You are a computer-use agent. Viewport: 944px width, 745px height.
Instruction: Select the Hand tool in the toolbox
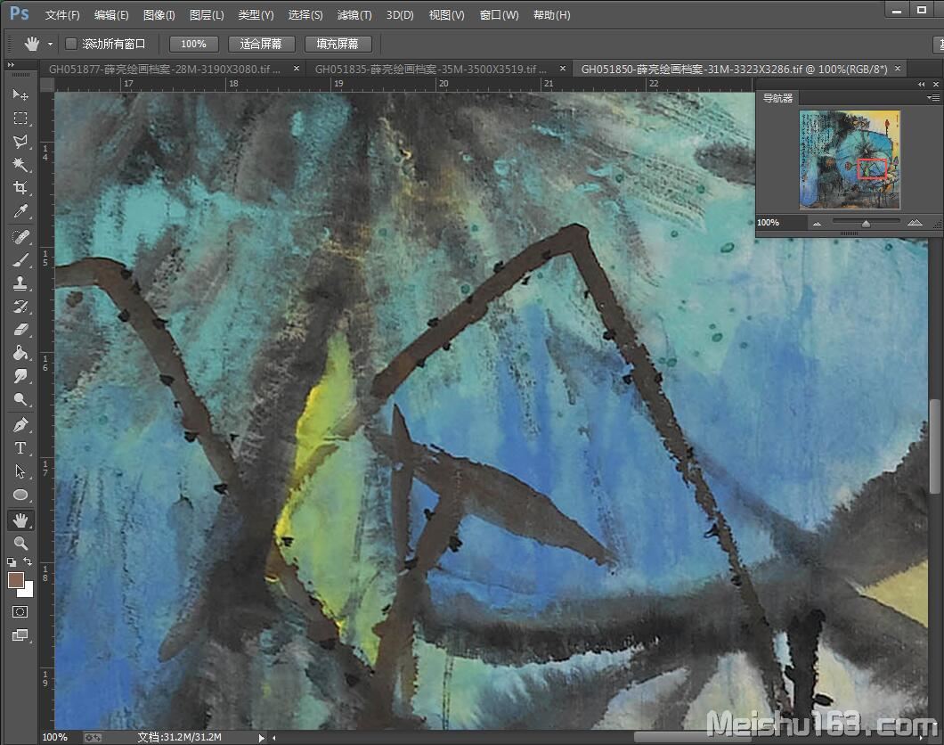[x=20, y=520]
